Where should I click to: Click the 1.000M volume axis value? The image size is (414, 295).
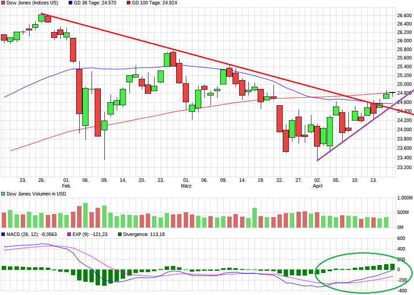coord(405,198)
